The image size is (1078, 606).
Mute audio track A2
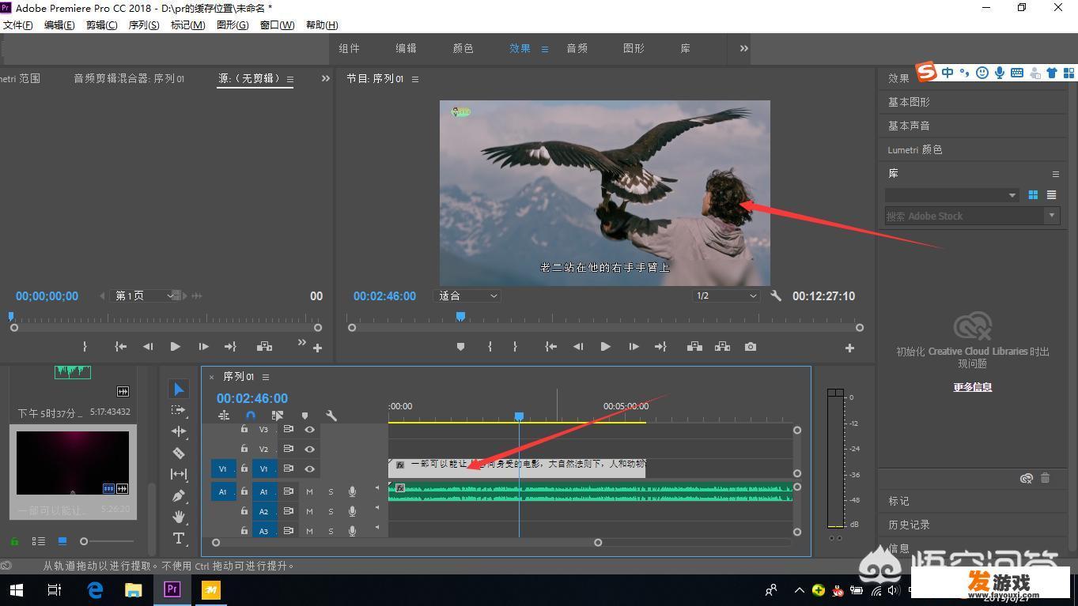pyautogui.click(x=309, y=511)
